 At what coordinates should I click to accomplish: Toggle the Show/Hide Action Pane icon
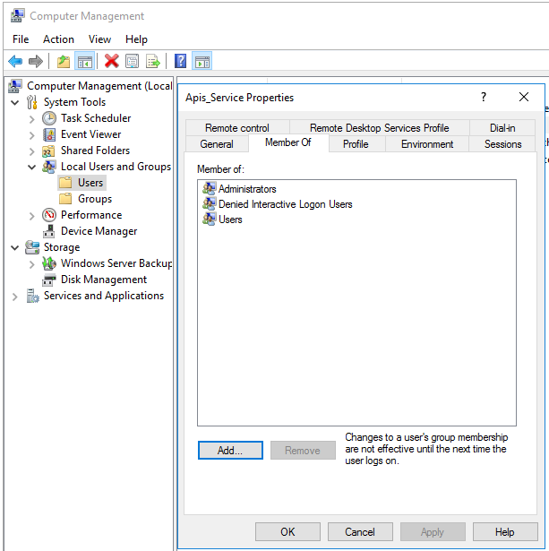(x=202, y=61)
